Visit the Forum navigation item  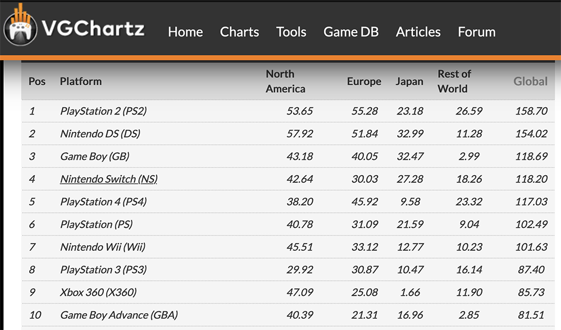tap(476, 32)
